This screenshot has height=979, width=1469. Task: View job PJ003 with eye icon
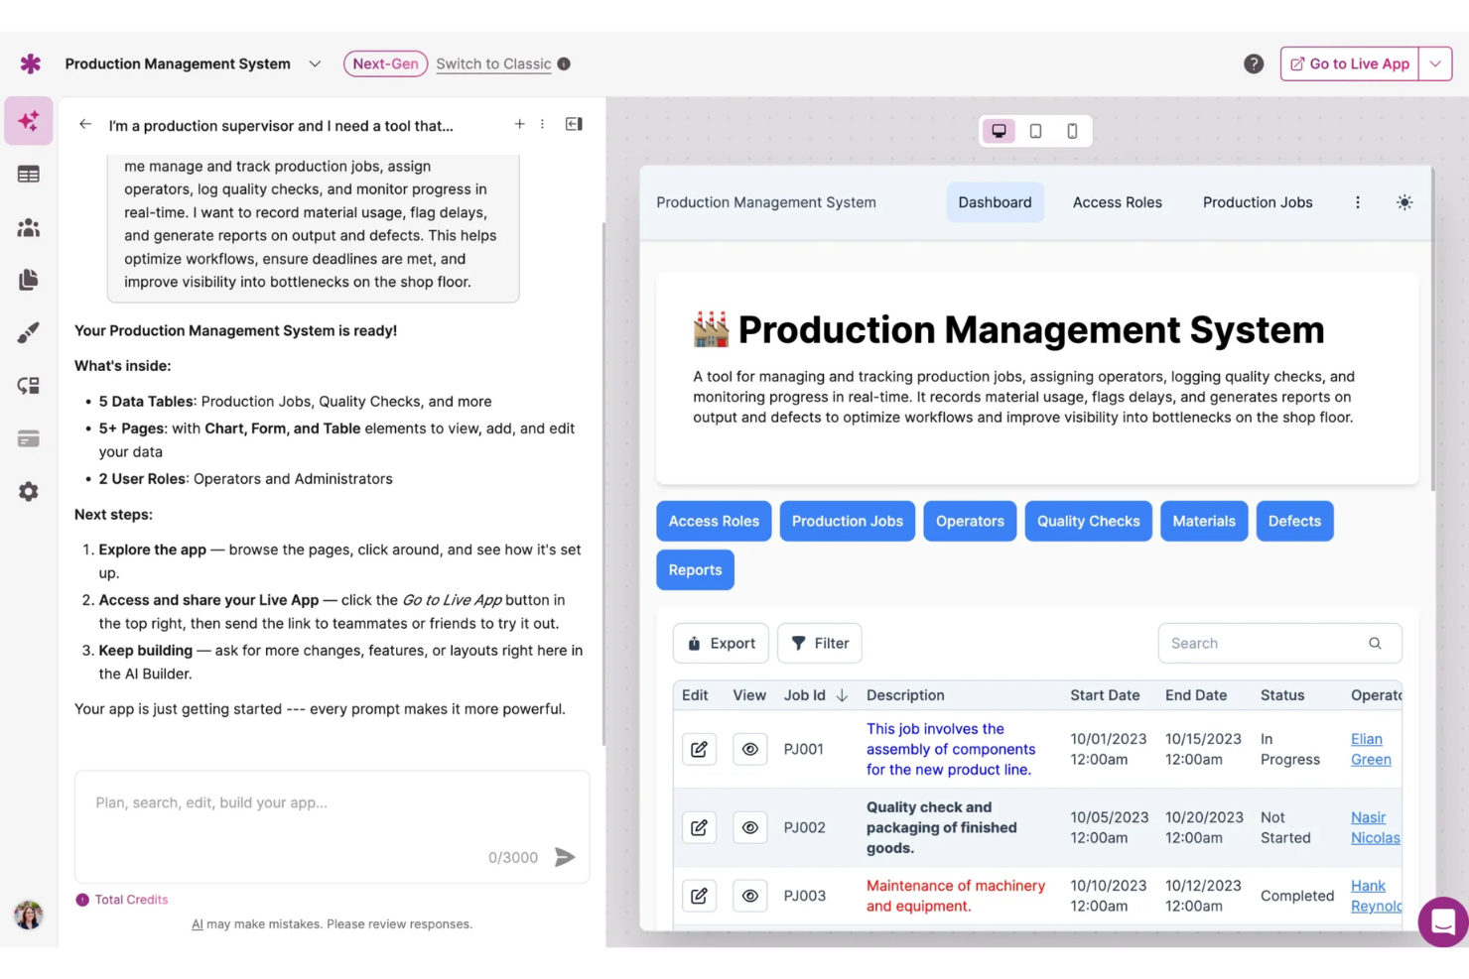[750, 896]
